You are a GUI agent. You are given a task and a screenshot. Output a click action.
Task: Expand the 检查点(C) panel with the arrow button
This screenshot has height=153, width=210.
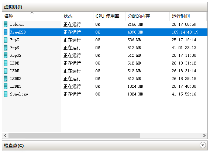(203, 145)
